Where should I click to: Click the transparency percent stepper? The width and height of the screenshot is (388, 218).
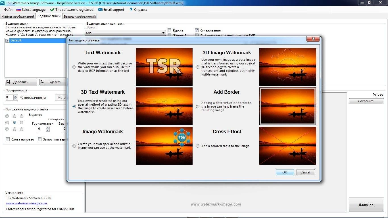click(16, 98)
